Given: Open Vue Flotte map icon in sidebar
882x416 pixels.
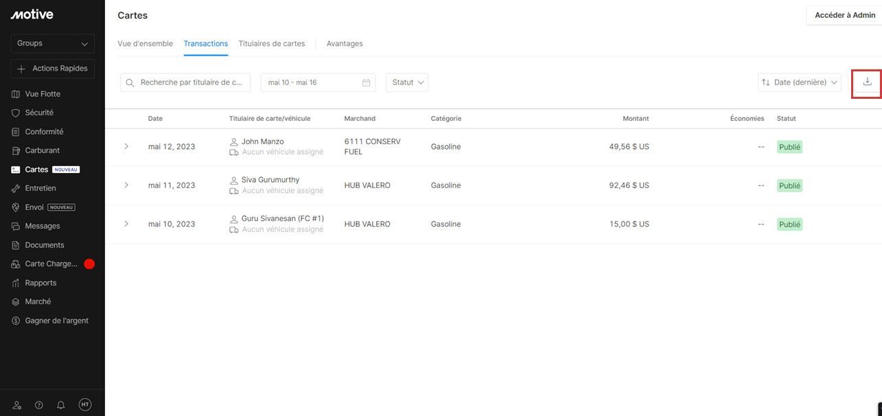Looking at the screenshot, I should pos(16,94).
